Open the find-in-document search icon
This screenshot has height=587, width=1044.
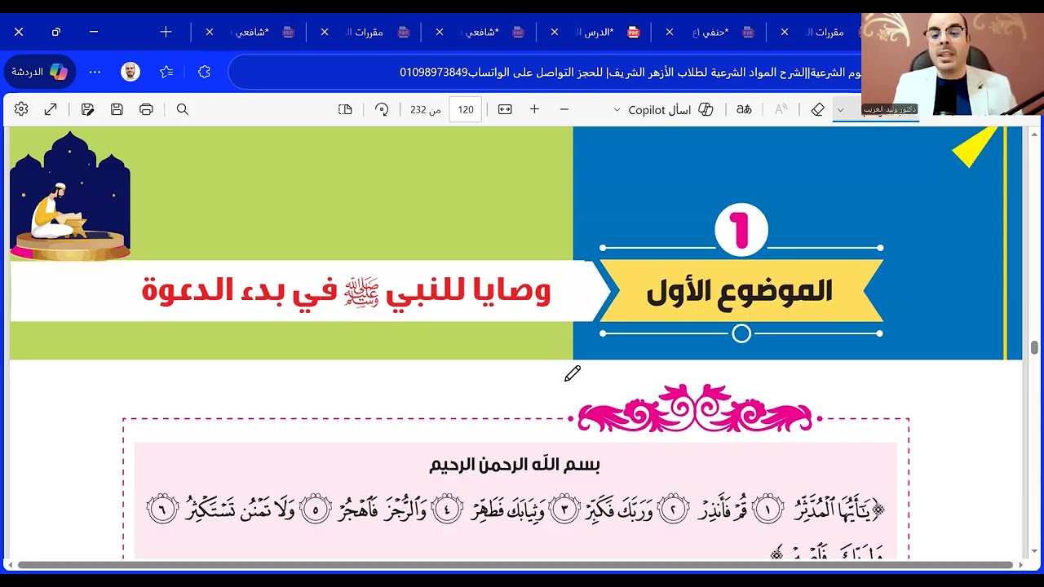coord(183,109)
